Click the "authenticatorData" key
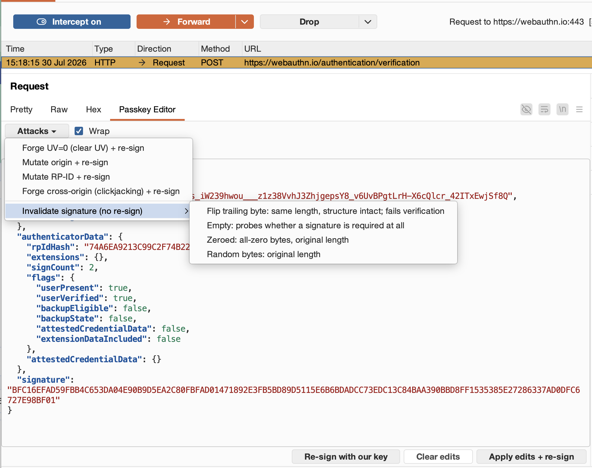Image resolution: width=592 pixels, height=468 pixels. click(x=63, y=237)
